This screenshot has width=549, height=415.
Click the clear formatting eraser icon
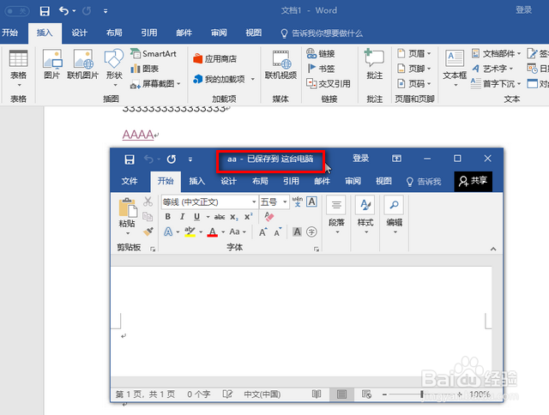[x=268, y=216]
